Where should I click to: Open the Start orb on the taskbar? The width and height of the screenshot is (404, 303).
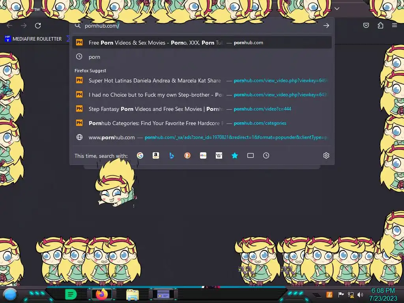coord(10,294)
